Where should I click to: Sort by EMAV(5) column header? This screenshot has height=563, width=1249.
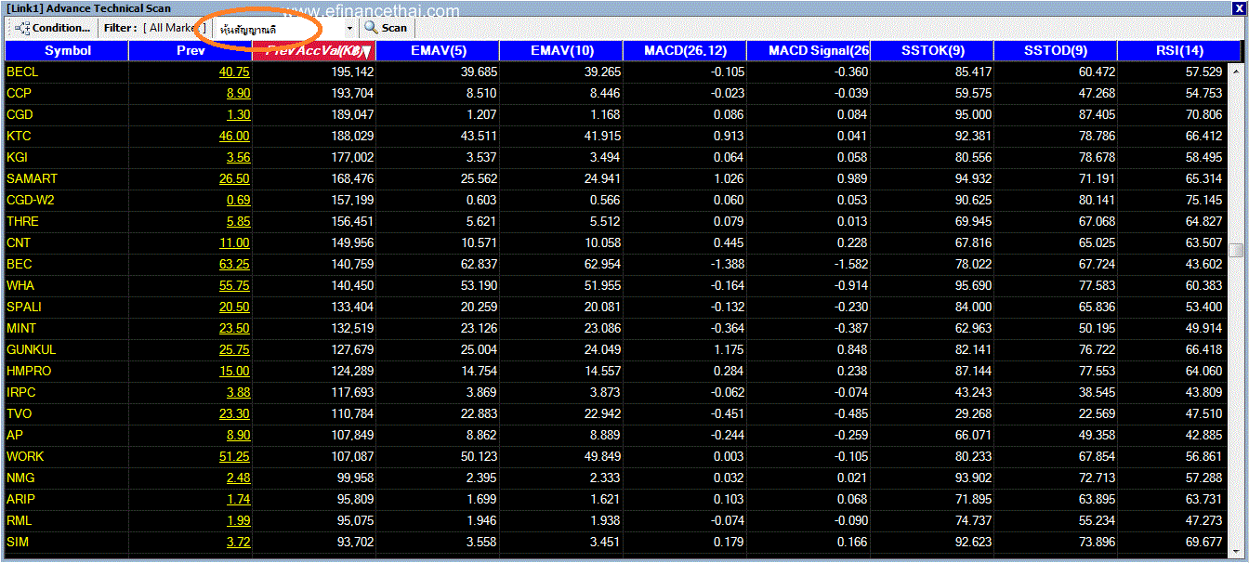click(438, 51)
